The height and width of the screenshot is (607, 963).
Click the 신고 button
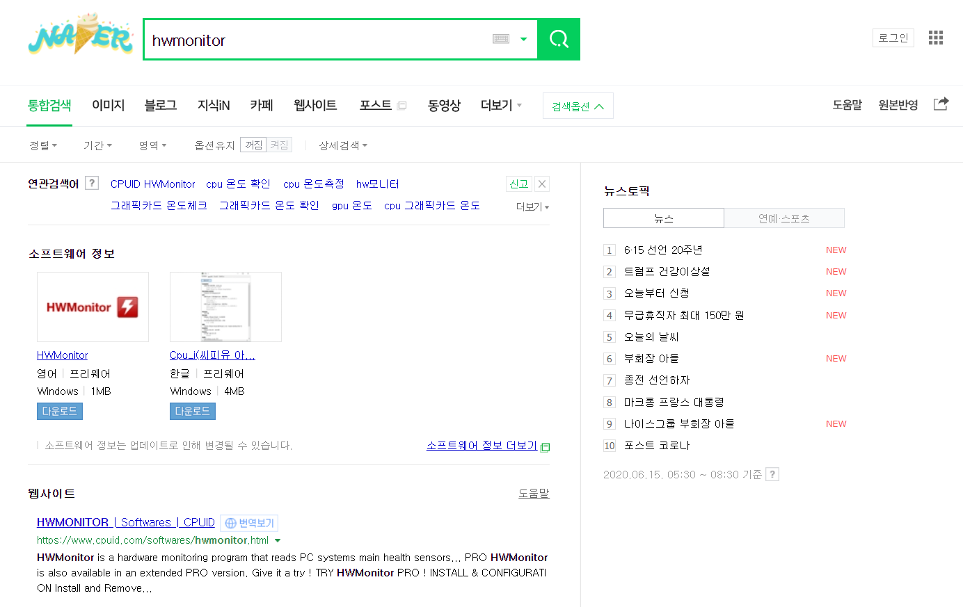[x=519, y=184]
